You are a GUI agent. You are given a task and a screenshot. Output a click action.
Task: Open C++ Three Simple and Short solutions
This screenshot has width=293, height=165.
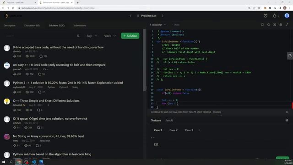coord(46,101)
